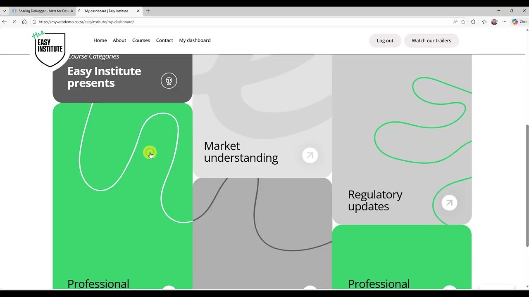Click the Easy Institute presents heading
The image size is (529, 297).
(104, 77)
